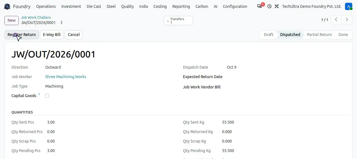The image size is (357, 159).
Task: Select the Draft status stage
Action: pyautogui.click(x=269, y=35)
